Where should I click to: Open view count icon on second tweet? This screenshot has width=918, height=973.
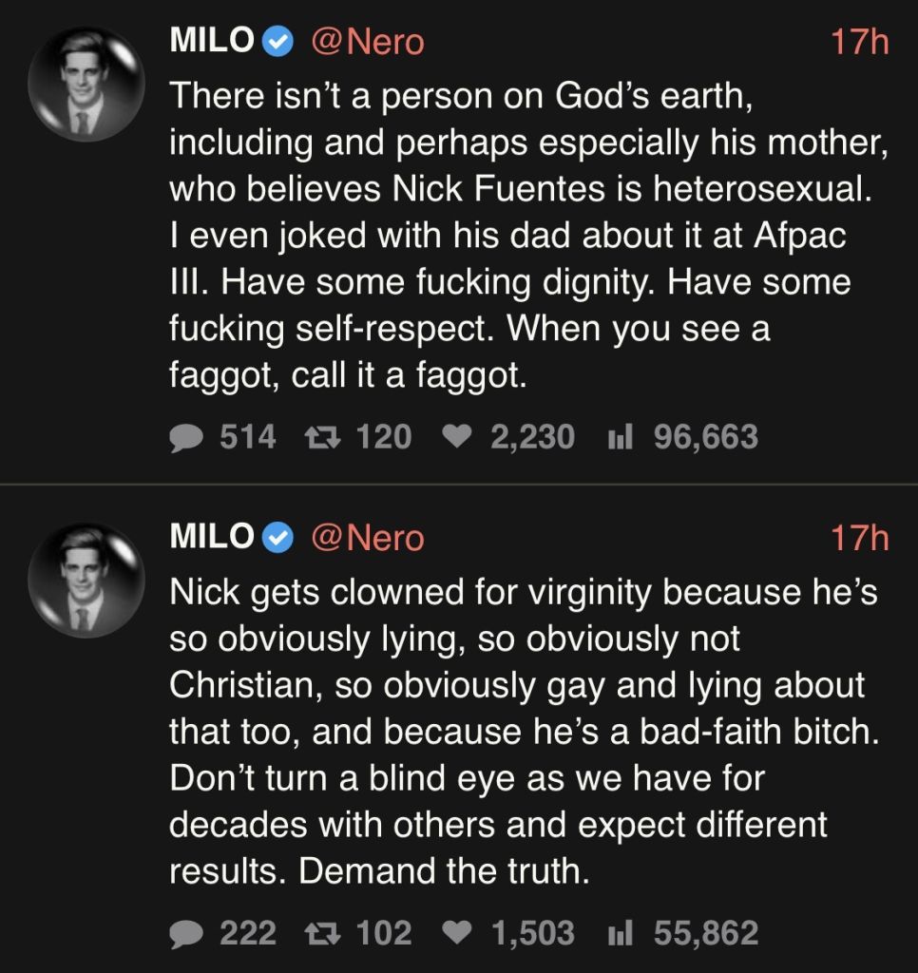[620, 934]
